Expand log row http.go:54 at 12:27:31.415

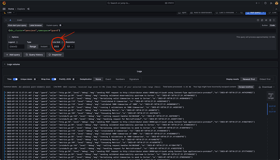(x=6, y=122)
